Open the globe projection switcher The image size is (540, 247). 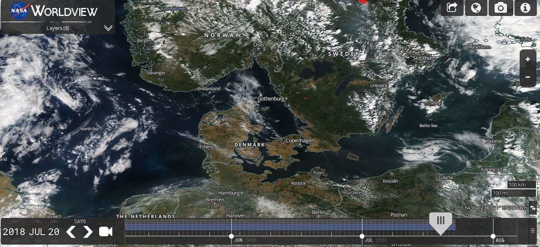point(476,8)
